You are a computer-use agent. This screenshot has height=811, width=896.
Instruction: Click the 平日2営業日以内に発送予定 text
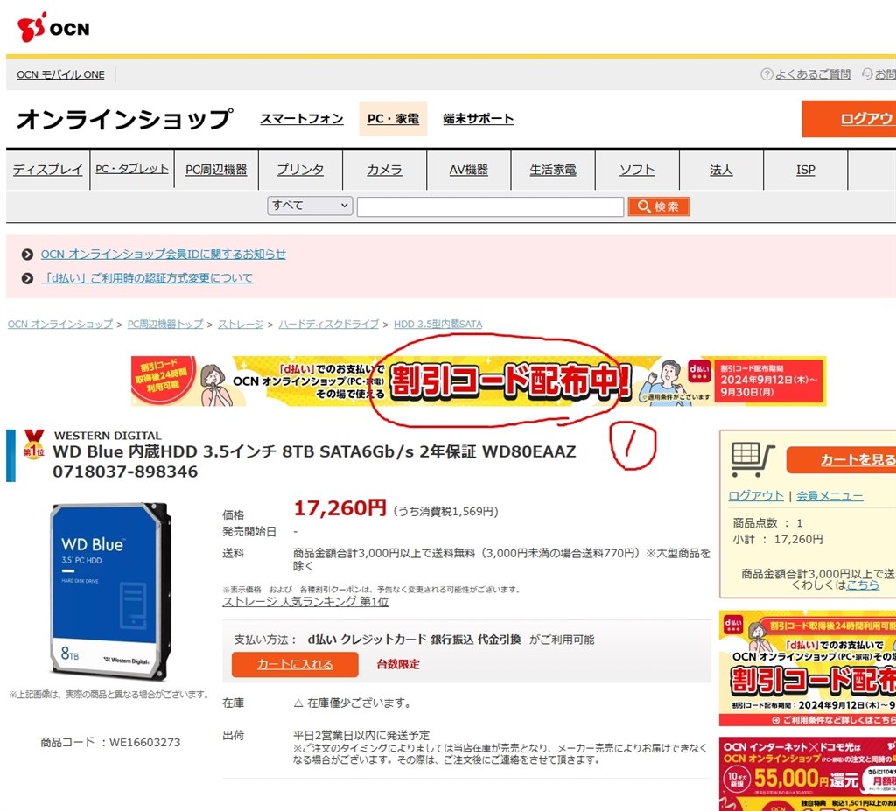coord(361,735)
